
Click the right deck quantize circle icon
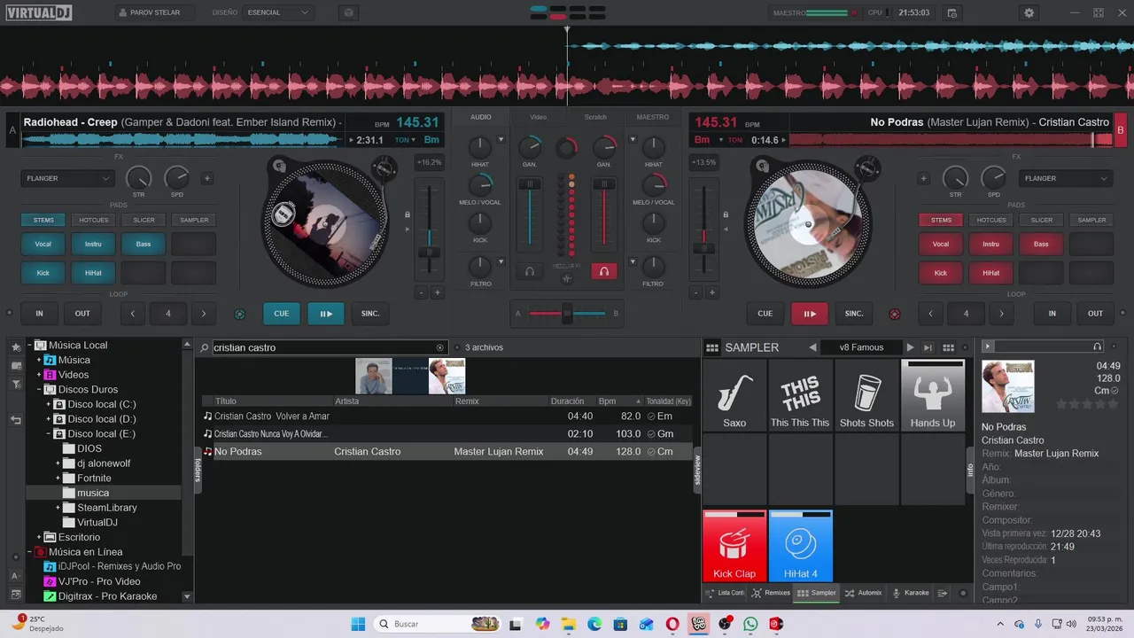coord(895,314)
